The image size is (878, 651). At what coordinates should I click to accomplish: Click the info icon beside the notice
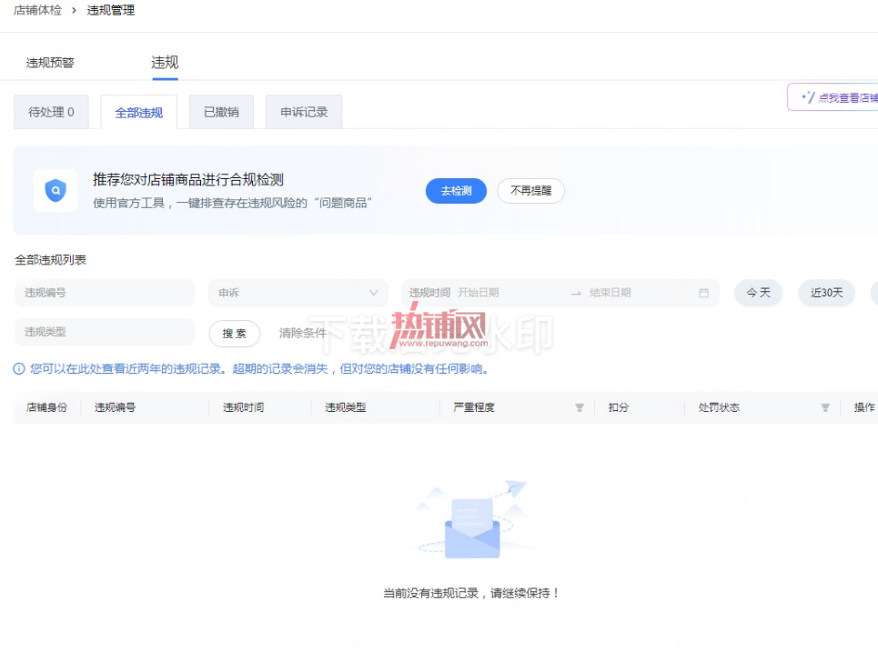tap(19, 368)
